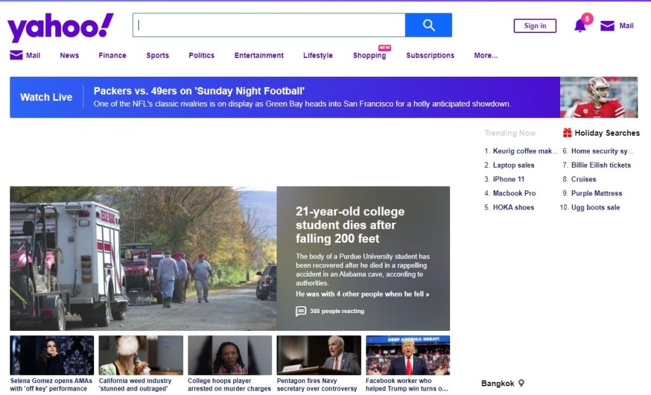Viewport: 651px width, 395px height.
Task: Open Purple Mattress trending search
Action: (x=596, y=193)
